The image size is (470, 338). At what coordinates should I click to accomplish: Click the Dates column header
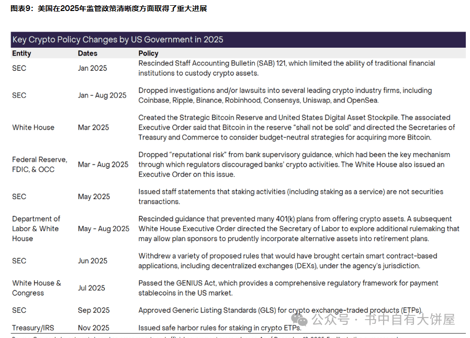[x=87, y=53]
